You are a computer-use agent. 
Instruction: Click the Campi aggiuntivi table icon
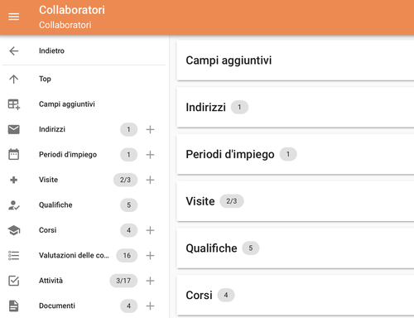pyautogui.click(x=14, y=104)
